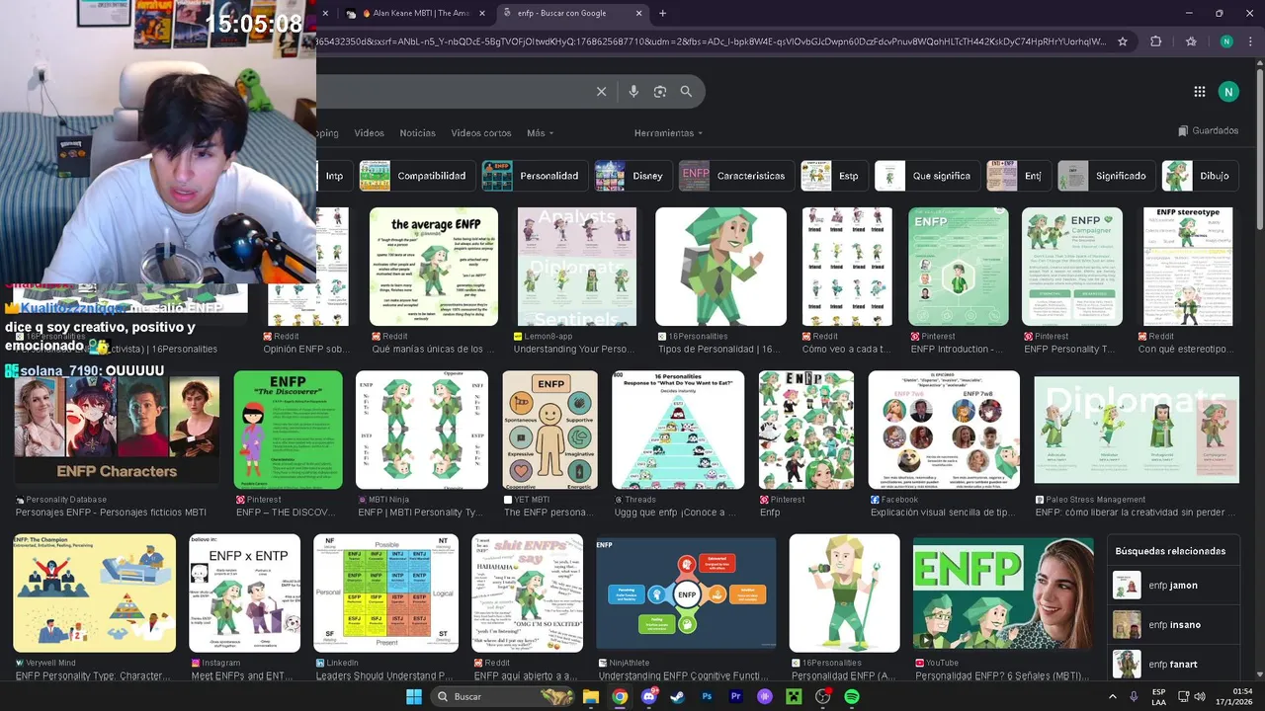This screenshot has width=1265, height=711.
Task: Select related search 'enfp insano'
Action: 1173,625
